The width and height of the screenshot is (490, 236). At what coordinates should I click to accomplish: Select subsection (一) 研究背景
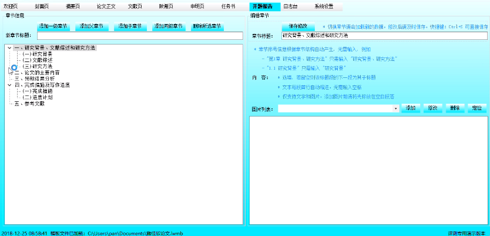(x=38, y=54)
